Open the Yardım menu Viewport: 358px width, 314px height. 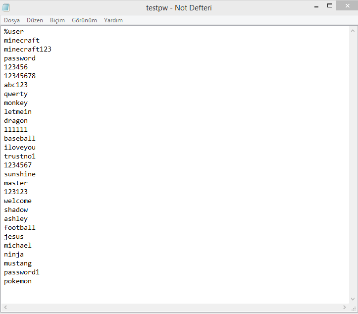coord(113,20)
